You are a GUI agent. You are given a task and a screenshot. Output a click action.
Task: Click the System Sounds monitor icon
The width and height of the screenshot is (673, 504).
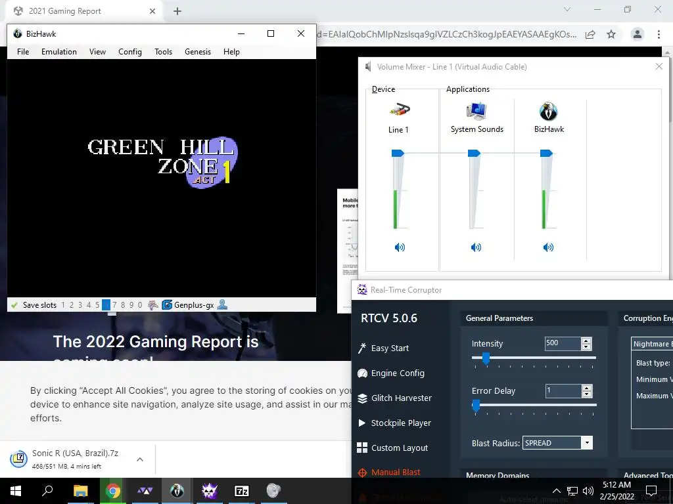[x=476, y=111]
